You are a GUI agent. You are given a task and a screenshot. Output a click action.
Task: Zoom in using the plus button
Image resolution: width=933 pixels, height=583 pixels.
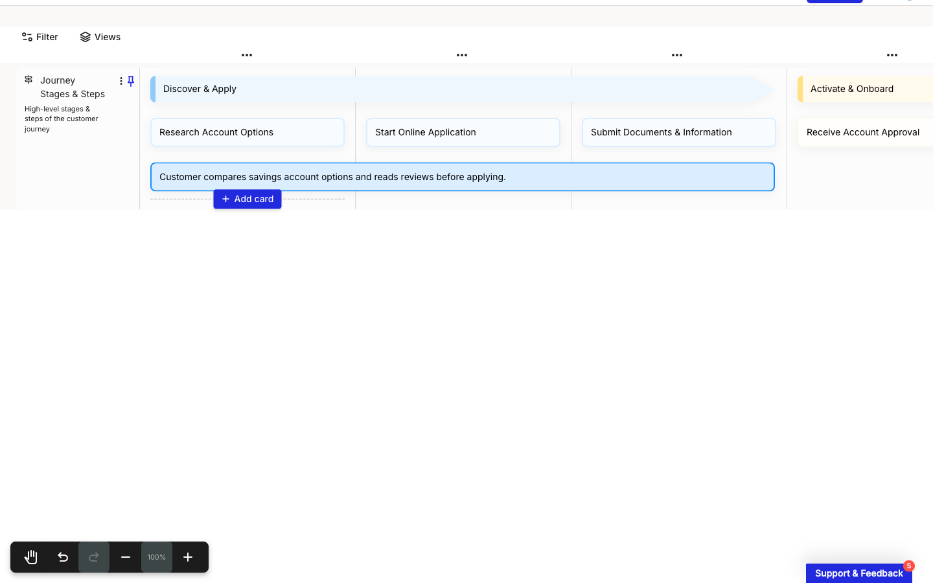[188, 557]
